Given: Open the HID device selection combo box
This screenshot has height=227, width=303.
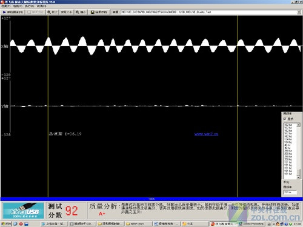Looking at the screenshot, I should pos(211,12).
